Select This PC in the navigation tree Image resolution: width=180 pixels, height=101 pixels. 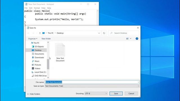36,43
